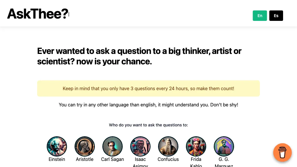Switch language to Spanish with Es
The image size is (297, 167).
coord(276,16)
